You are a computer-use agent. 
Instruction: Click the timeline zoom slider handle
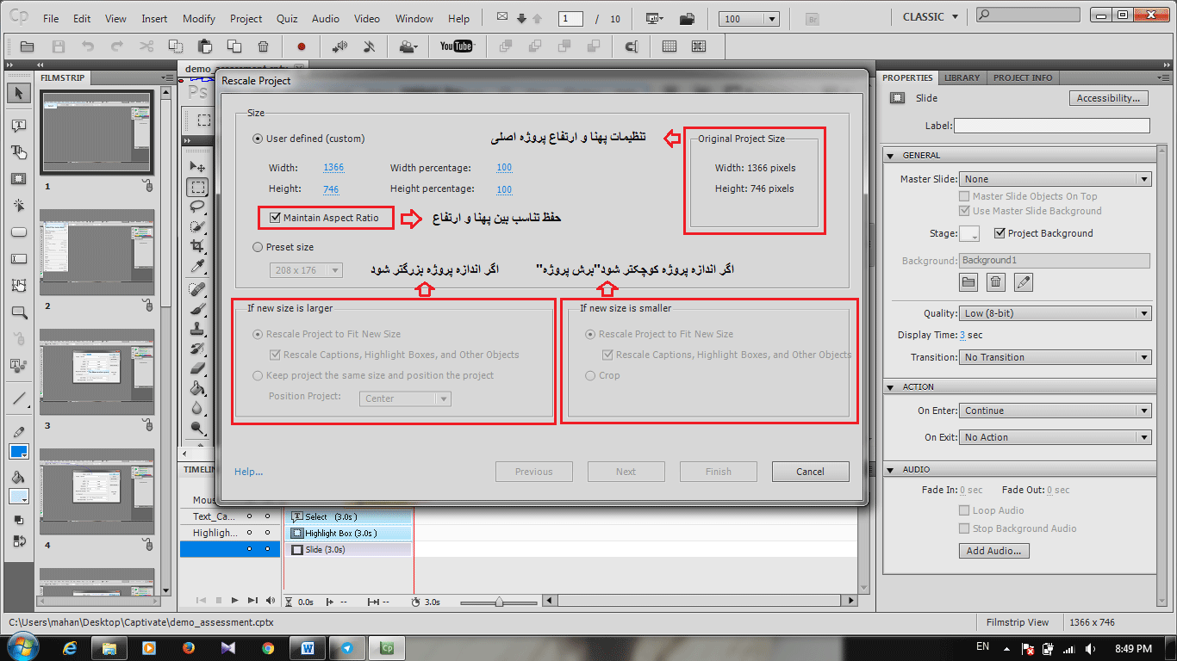pos(499,602)
